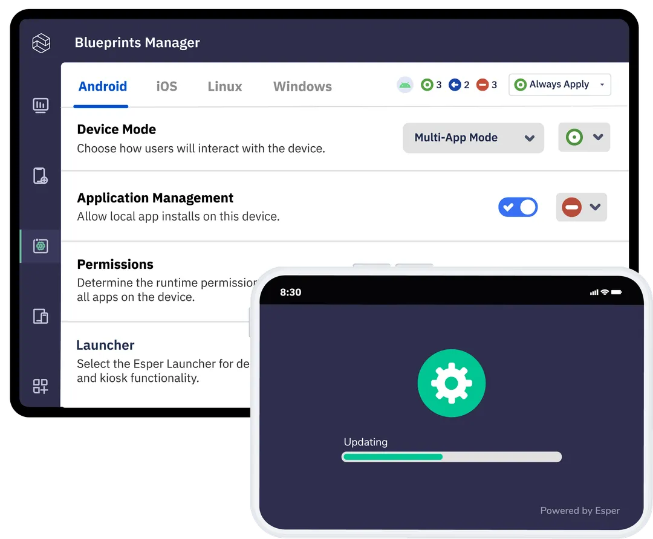Click the Updating progress bar
The image size is (653, 539).
452,457
